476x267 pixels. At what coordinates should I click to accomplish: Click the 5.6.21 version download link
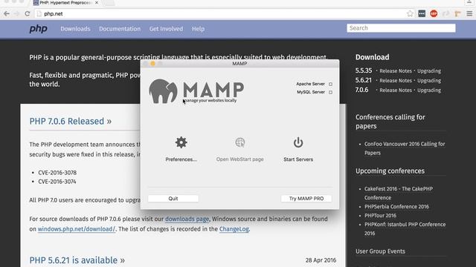[x=364, y=80]
